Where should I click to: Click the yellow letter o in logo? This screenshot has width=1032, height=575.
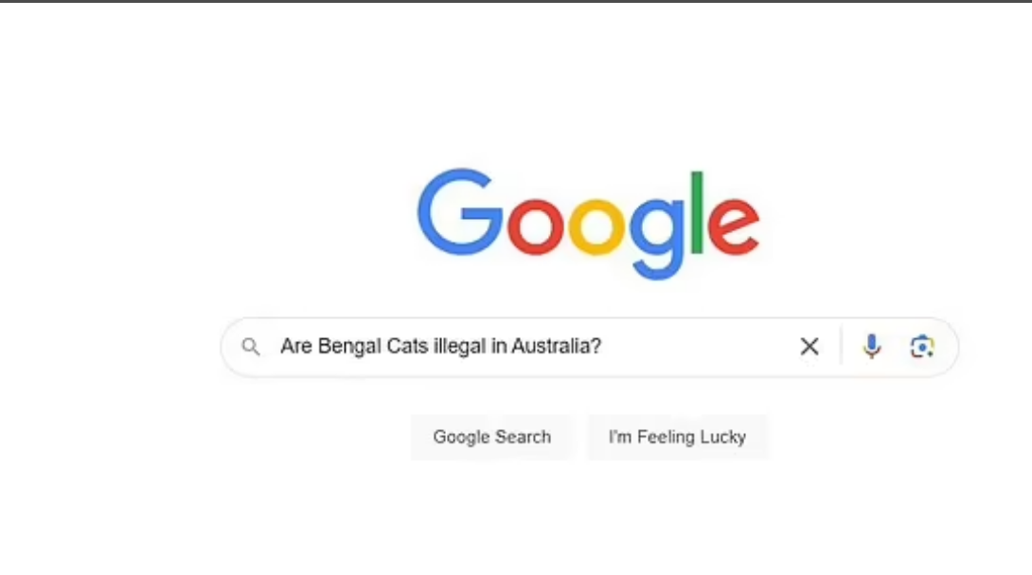coord(596,225)
